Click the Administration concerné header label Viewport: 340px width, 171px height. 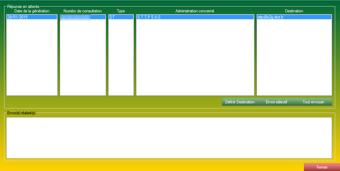(x=195, y=11)
